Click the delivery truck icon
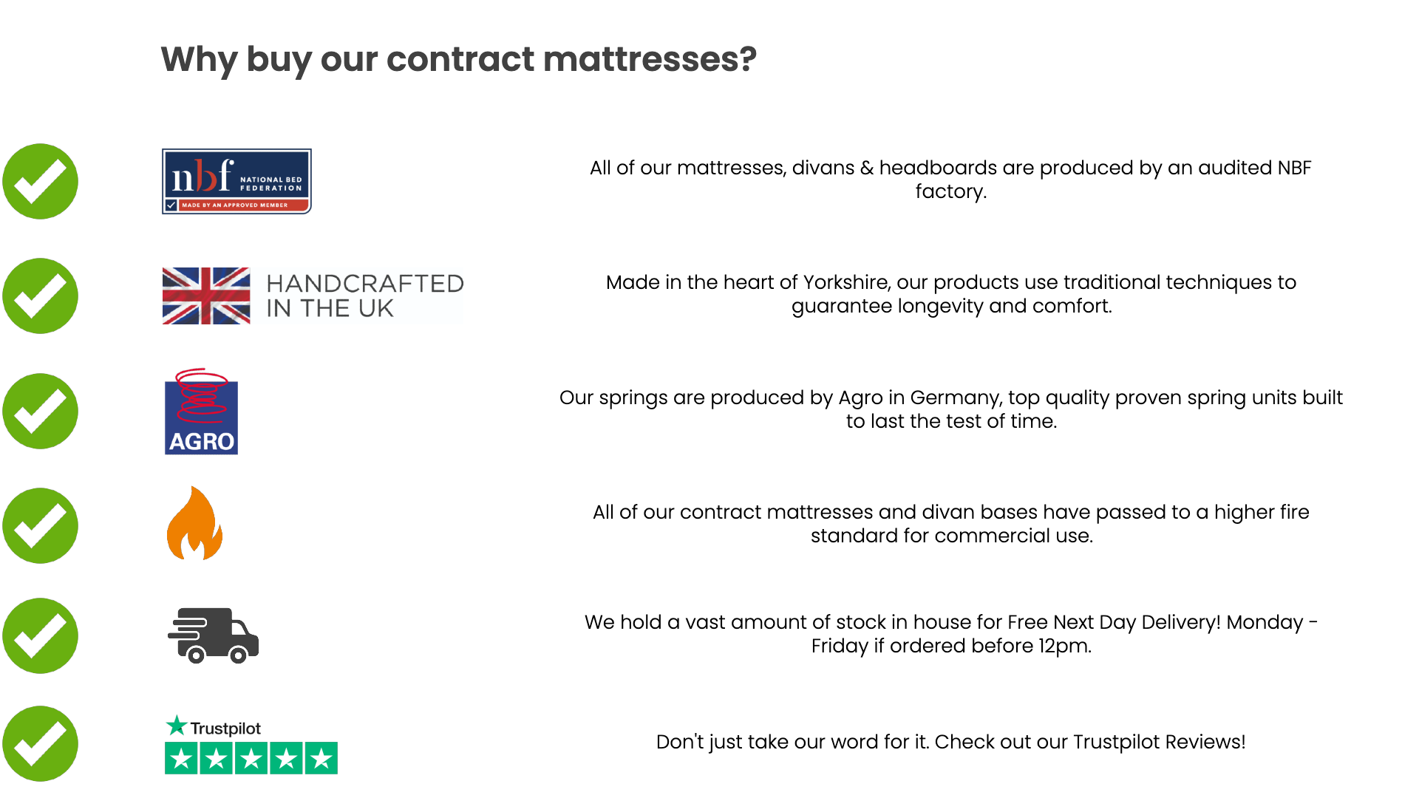This screenshot has width=1419, height=798. pos(214,635)
